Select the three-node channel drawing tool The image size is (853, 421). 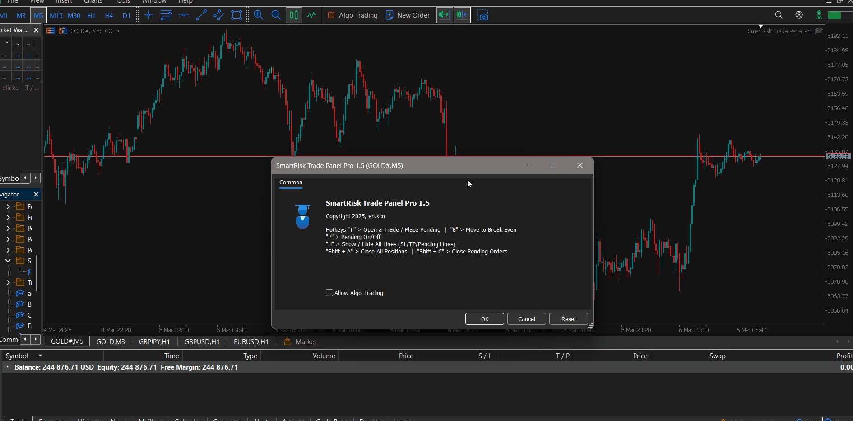[219, 15]
